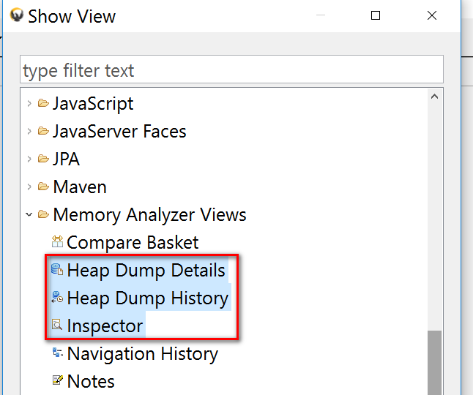Select the Notes view entry
This screenshot has width=473, height=395.
click(91, 381)
